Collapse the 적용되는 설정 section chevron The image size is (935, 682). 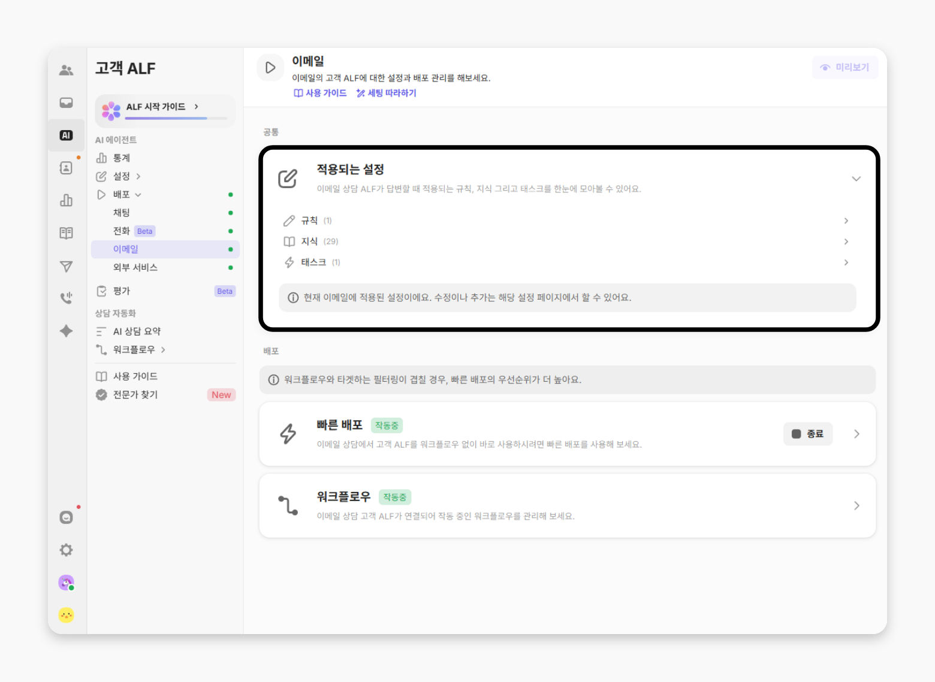pos(856,179)
